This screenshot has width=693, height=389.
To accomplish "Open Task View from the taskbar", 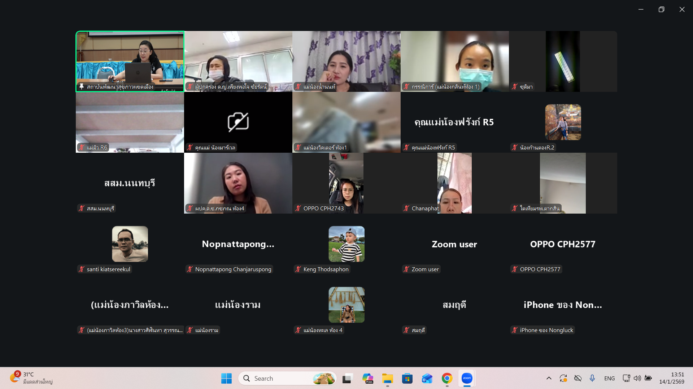I will pyautogui.click(x=347, y=378).
